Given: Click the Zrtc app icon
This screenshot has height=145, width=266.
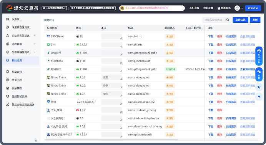Looking at the screenshot, I should click(x=48, y=45).
